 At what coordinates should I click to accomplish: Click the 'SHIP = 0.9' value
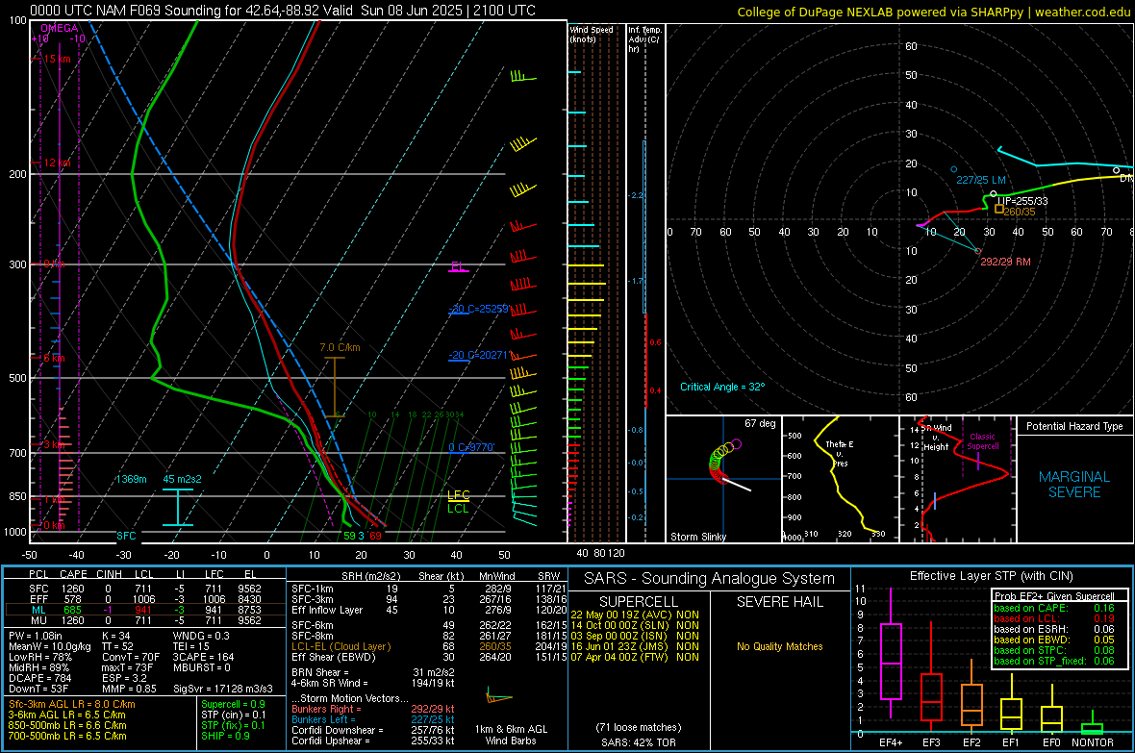tap(225, 737)
